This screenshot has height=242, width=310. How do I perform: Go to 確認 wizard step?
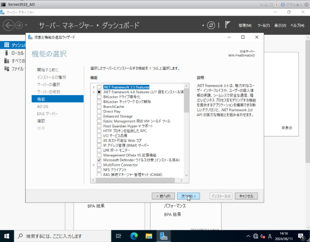pos(41,121)
